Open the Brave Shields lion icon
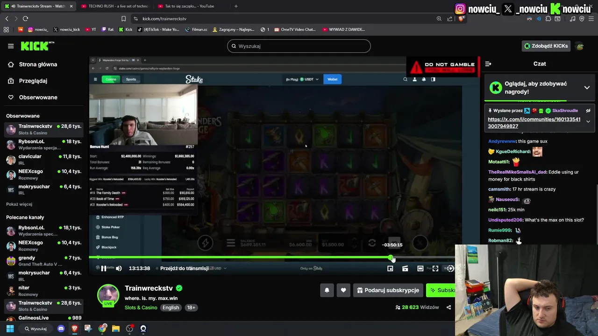 click(461, 19)
